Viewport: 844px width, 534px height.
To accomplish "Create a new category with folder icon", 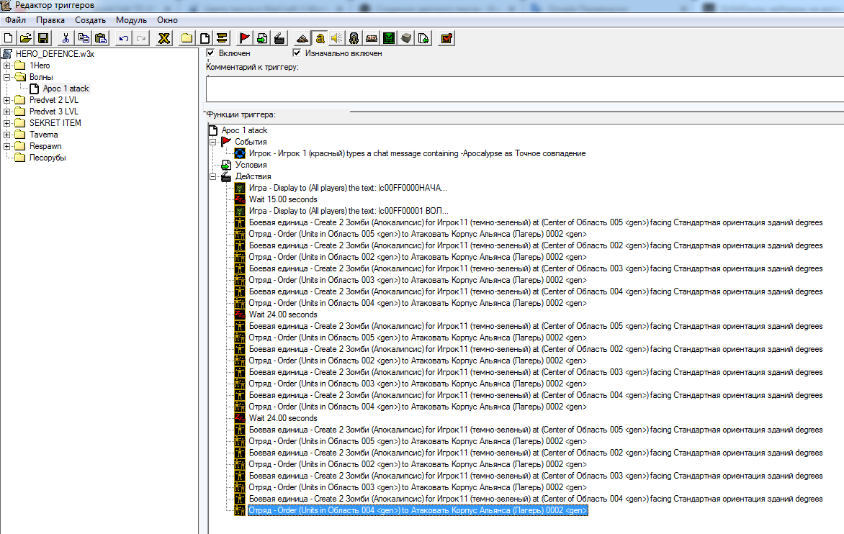I will (187, 37).
